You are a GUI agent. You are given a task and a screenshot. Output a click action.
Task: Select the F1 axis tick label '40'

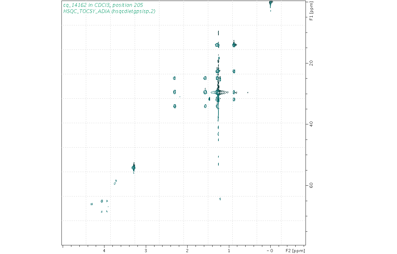tap(311, 124)
